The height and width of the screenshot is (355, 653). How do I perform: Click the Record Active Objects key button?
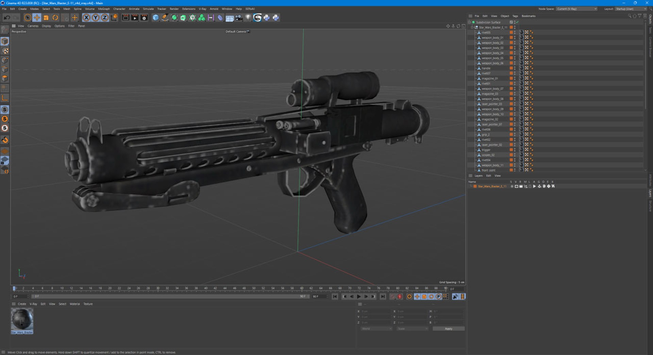pyautogui.click(x=392, y=297)
